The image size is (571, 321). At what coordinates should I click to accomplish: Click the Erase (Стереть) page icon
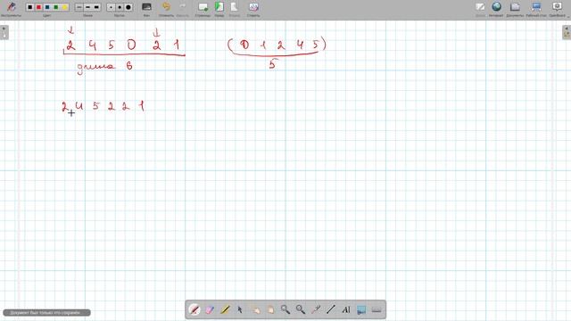tap(253, 7)
